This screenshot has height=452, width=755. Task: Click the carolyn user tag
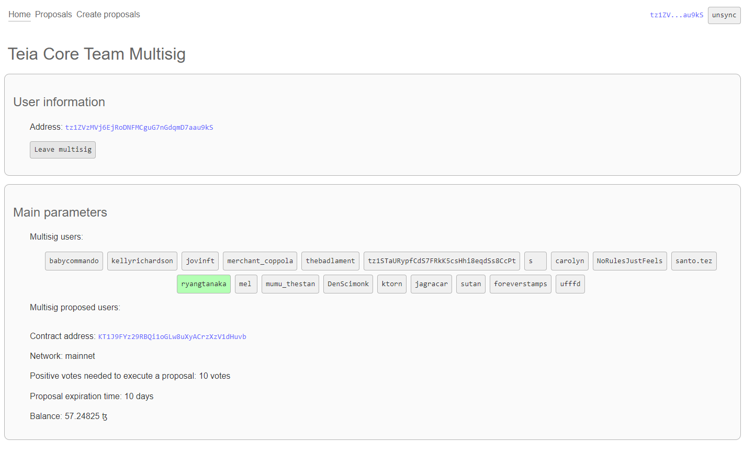(x=569, y=261)
